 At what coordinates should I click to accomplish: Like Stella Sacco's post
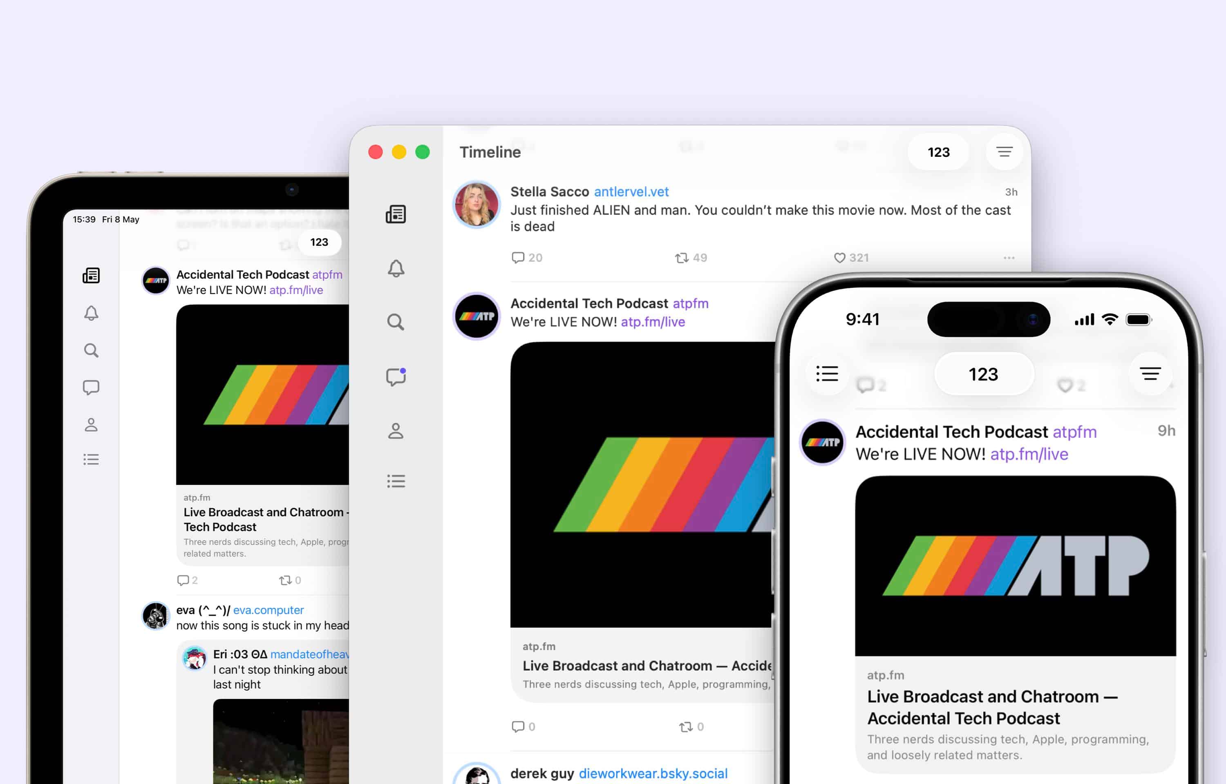coord(851,258)
